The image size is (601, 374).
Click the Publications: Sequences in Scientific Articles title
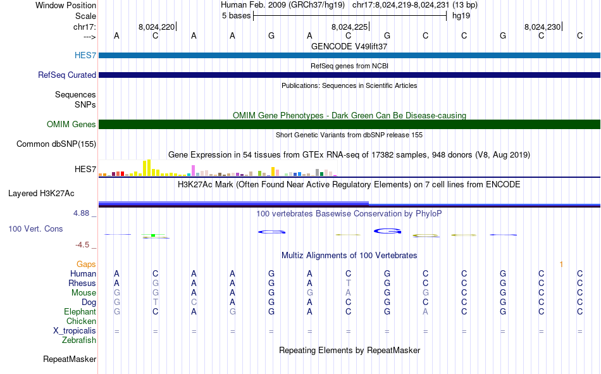click(349, 85)
